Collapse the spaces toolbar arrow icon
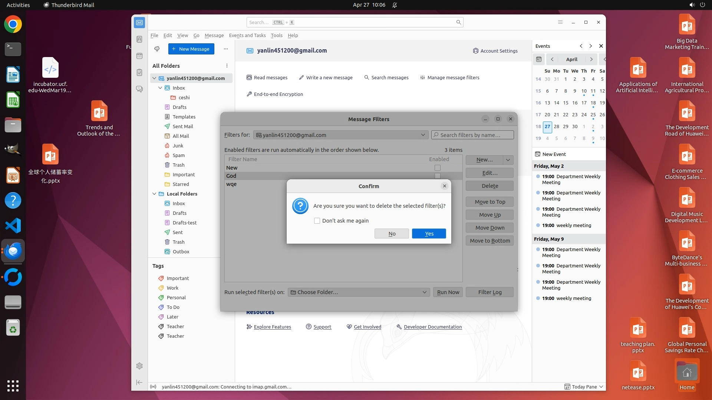This screenshot has height=400, width=712. [x=139, y=382]
